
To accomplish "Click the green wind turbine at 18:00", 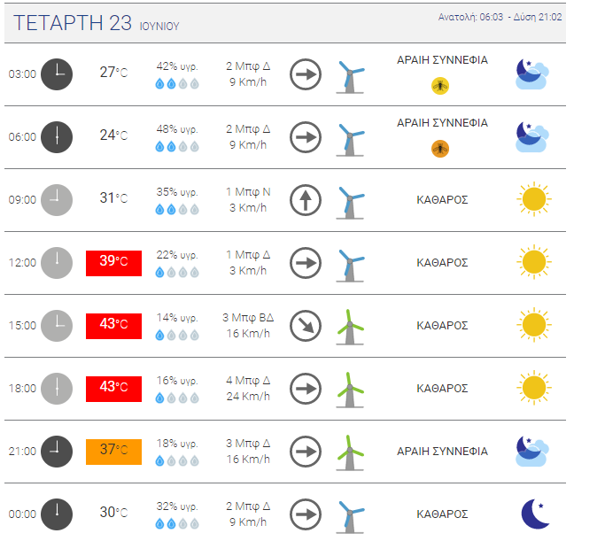I will (x=351, y=389).
